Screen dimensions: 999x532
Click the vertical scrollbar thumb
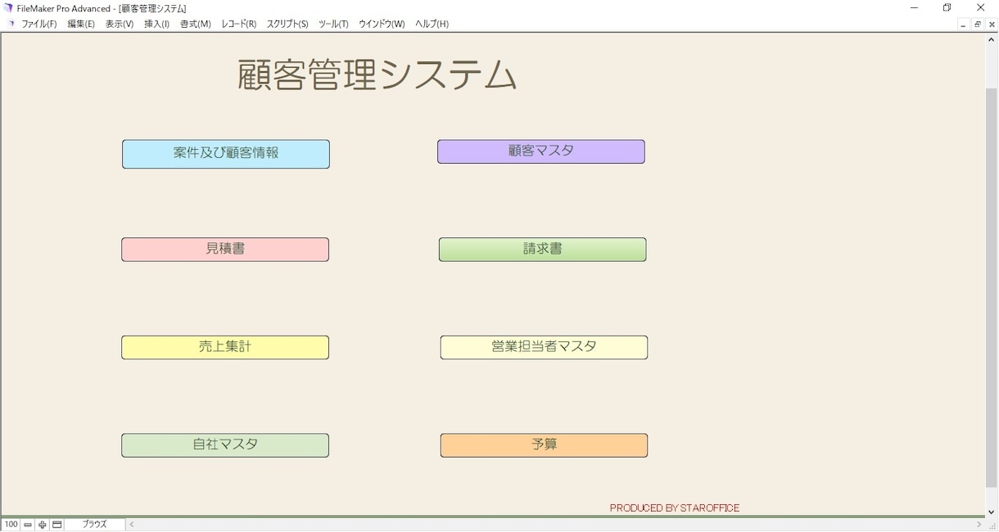(x=992, y=286)
